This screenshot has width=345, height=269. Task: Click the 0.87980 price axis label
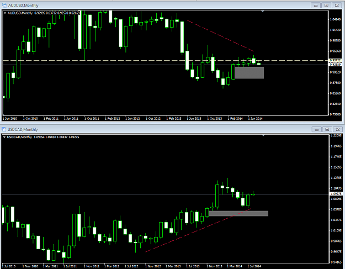(x=335, y=83)
